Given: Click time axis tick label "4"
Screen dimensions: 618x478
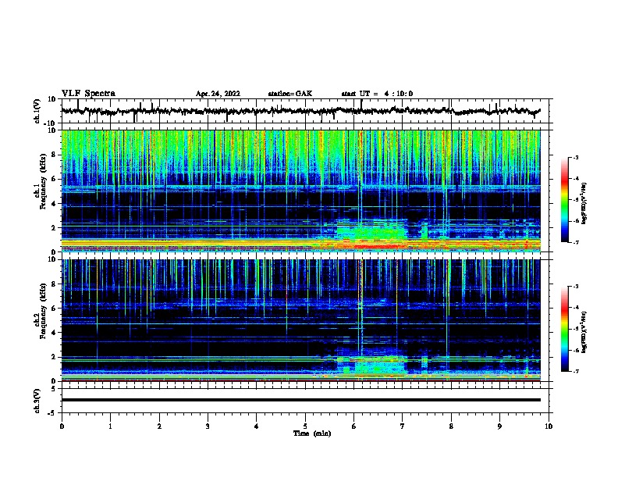Looking at the screenshot, I should (x=257, y=426).
